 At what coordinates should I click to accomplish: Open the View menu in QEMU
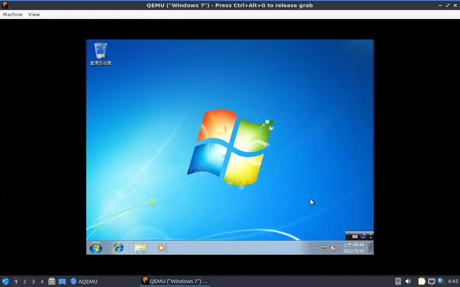(34, 14)
